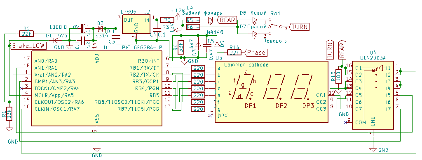
Task: Click the R2 22k resistor
Action: [x=26, y=34]
